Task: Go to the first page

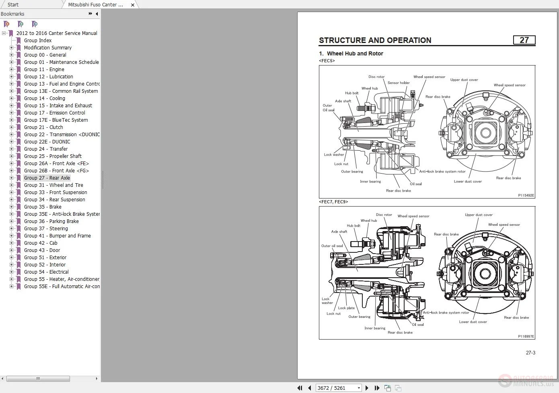Action: pos(300,388)
